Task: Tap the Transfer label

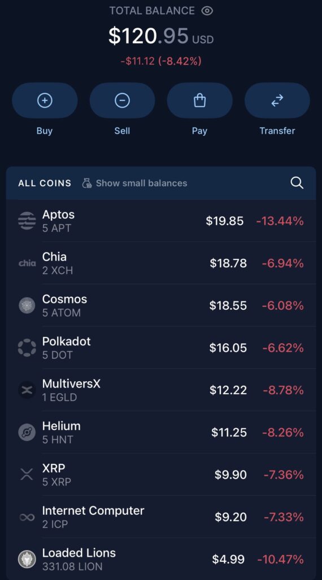Action: click(277, 131)
